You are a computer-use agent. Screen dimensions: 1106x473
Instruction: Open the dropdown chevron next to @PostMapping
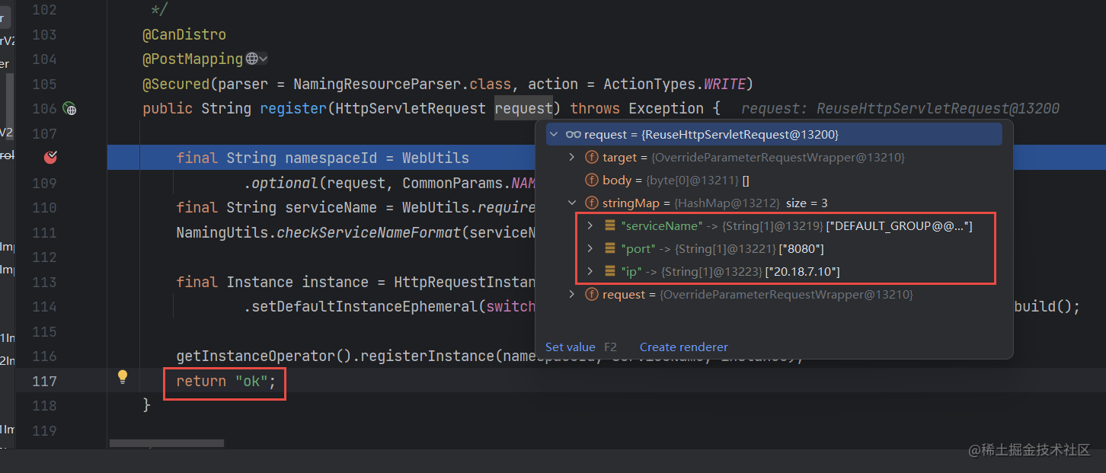[263, 59]
